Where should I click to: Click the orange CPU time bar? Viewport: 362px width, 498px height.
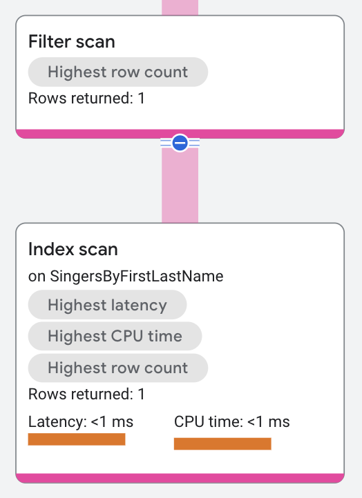coord(222,444)
